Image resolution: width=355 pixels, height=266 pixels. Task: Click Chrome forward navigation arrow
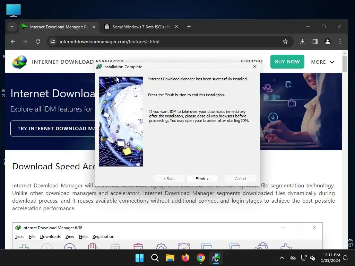(25, 42)
